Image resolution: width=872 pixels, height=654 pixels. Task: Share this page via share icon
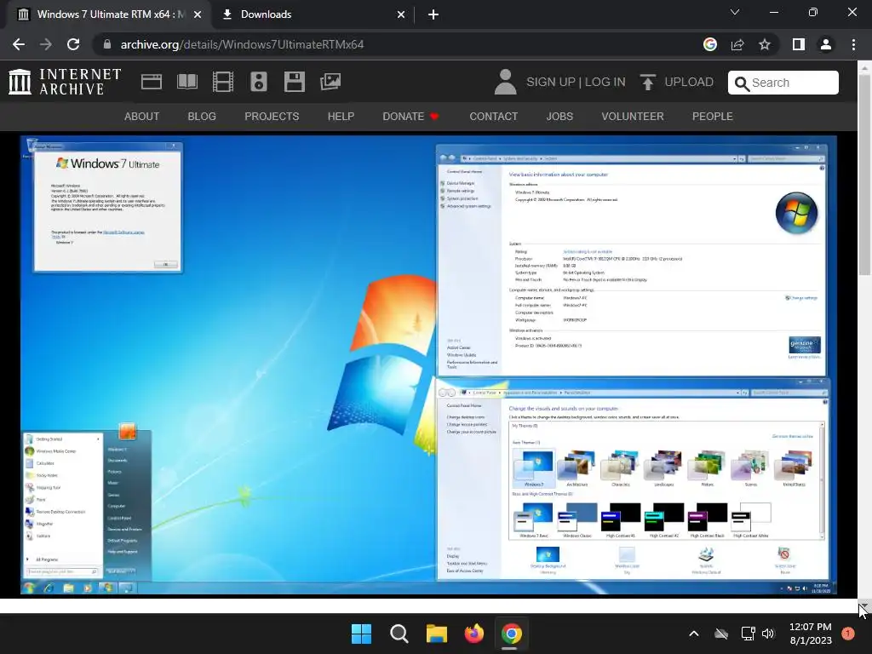pyautogui.click(x=737, y=44)
